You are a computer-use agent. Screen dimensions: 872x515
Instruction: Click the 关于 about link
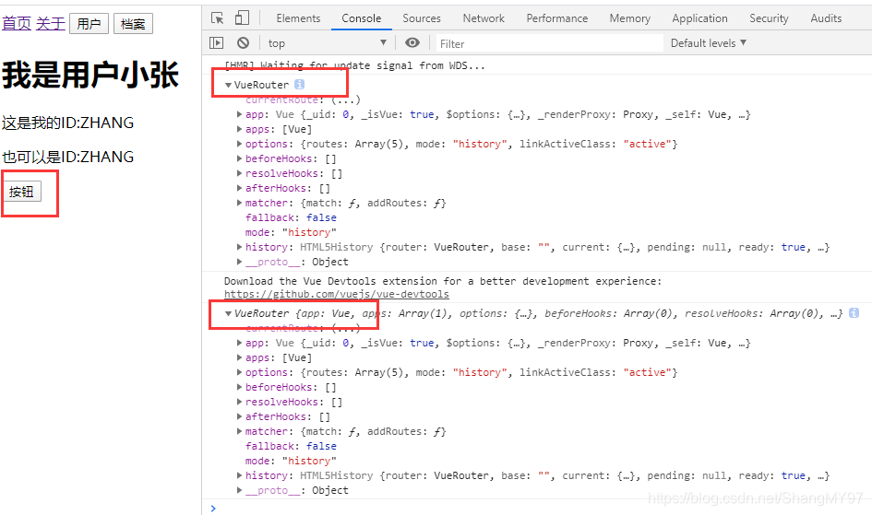pyautogui.click(x=51, y=23)
